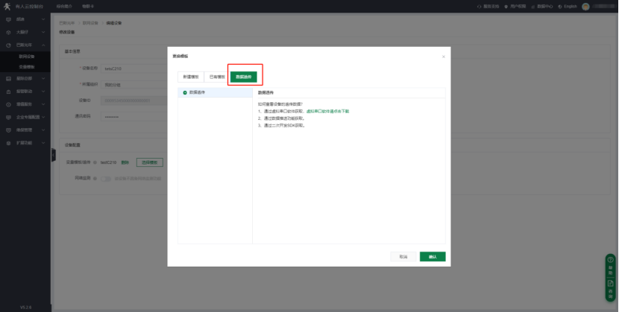Click the 有人云 logo icon in header
This screenshot has width=619, height=312.
click(7, 6)
